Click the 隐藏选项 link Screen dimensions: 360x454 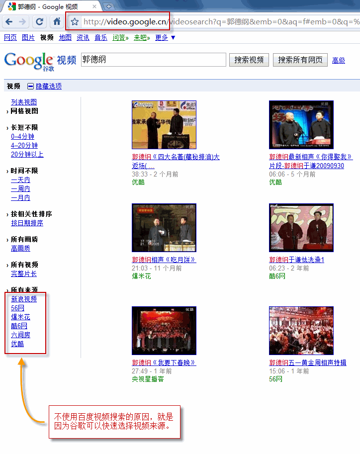pyautogui.click(x=49, y=86)
